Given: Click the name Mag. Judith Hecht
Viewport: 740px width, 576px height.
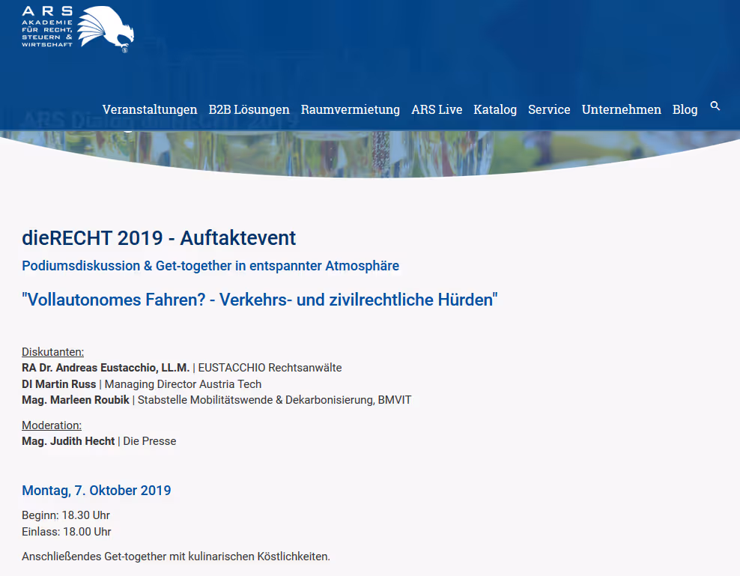Looking at the screenshot, I should 68,441.
